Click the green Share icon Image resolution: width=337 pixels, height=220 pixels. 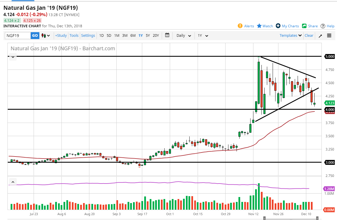304,26
